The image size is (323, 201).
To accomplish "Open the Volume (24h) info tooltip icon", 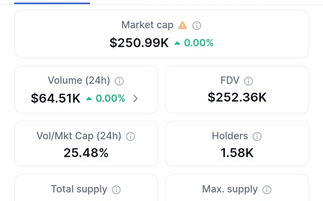I will coord(119,81).
